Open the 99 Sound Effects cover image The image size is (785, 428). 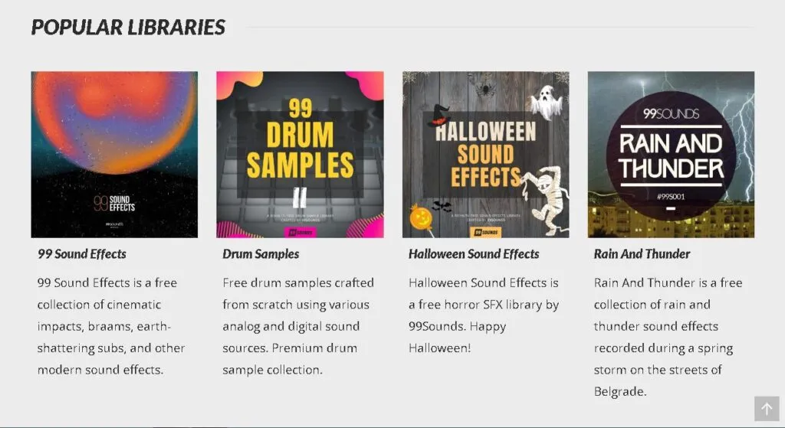114,154
